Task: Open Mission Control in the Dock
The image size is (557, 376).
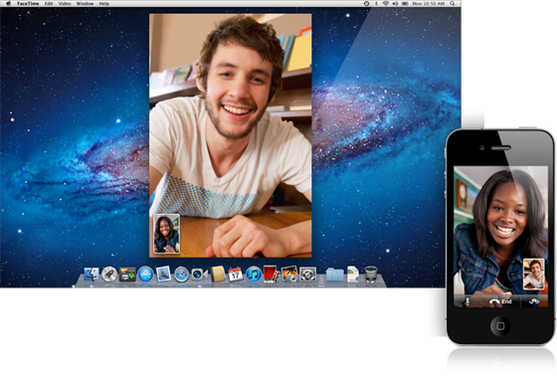Action: point(127,275)
